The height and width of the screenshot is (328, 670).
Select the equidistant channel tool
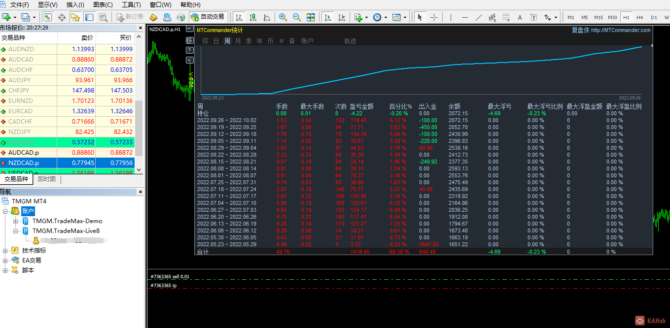[x=492, y=17]
